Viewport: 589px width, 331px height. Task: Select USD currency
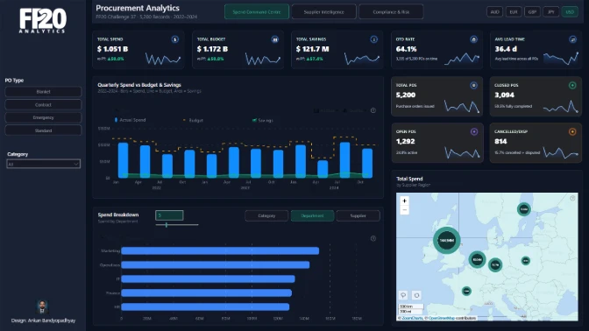click(x=570, y=12)
